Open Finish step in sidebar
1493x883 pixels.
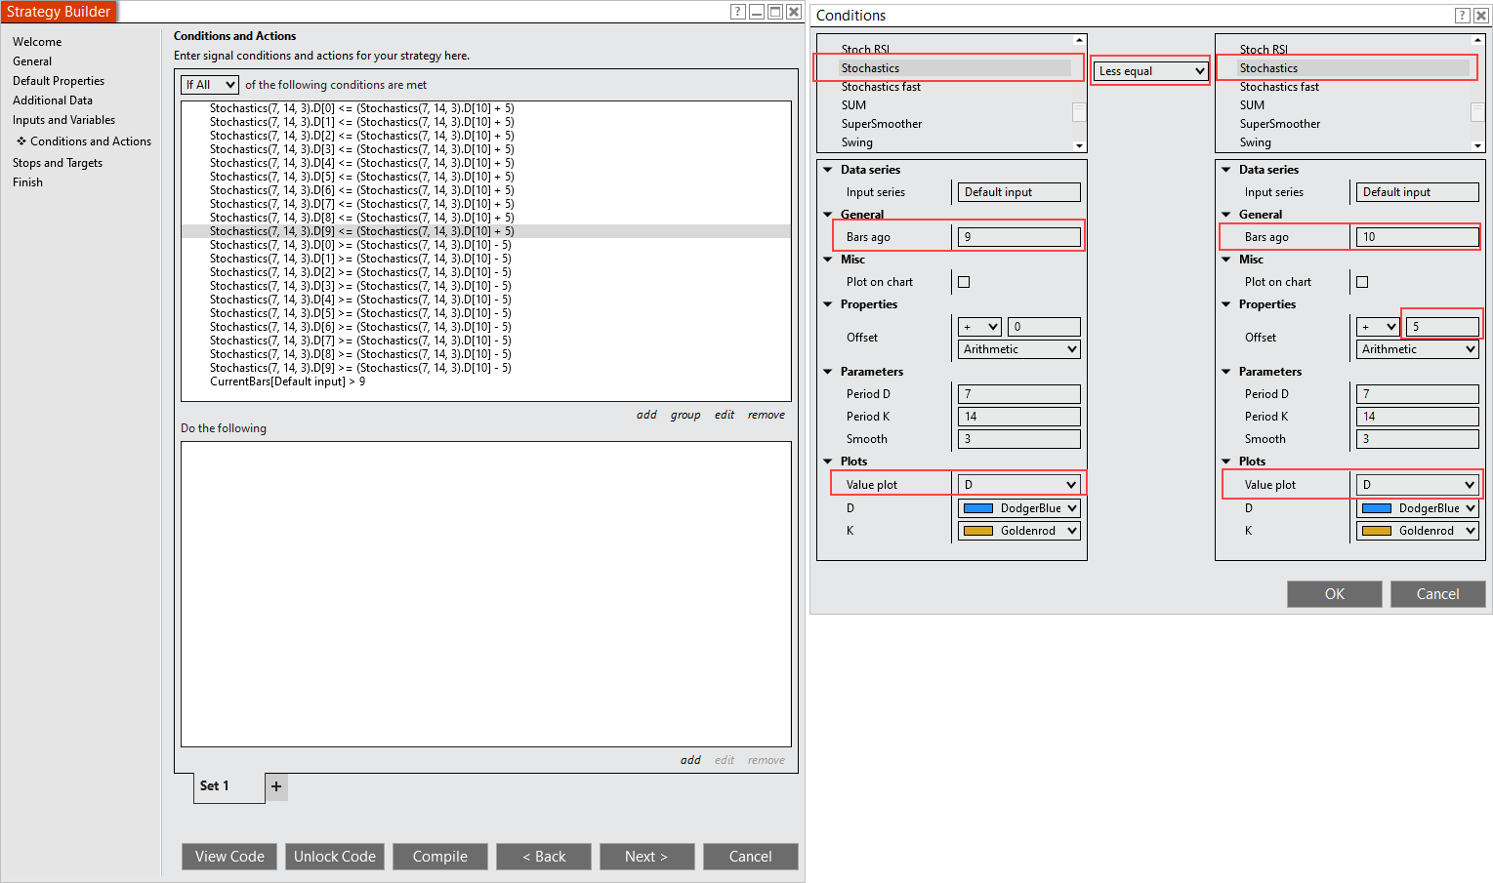point(27,182)
